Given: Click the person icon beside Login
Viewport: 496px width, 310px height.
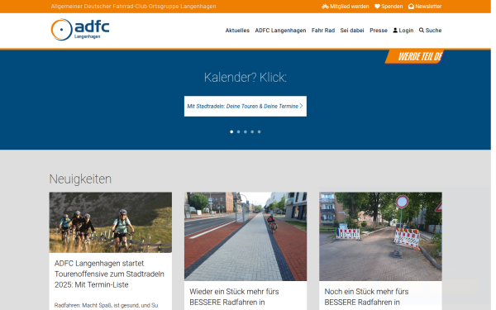Looking at the screenshot, I should click(x=395, y=31).
